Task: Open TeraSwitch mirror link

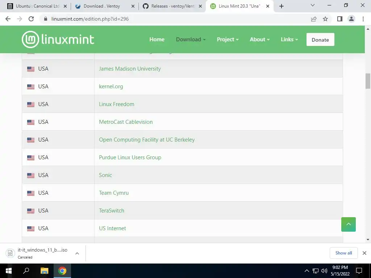Action: pos(112,211)
